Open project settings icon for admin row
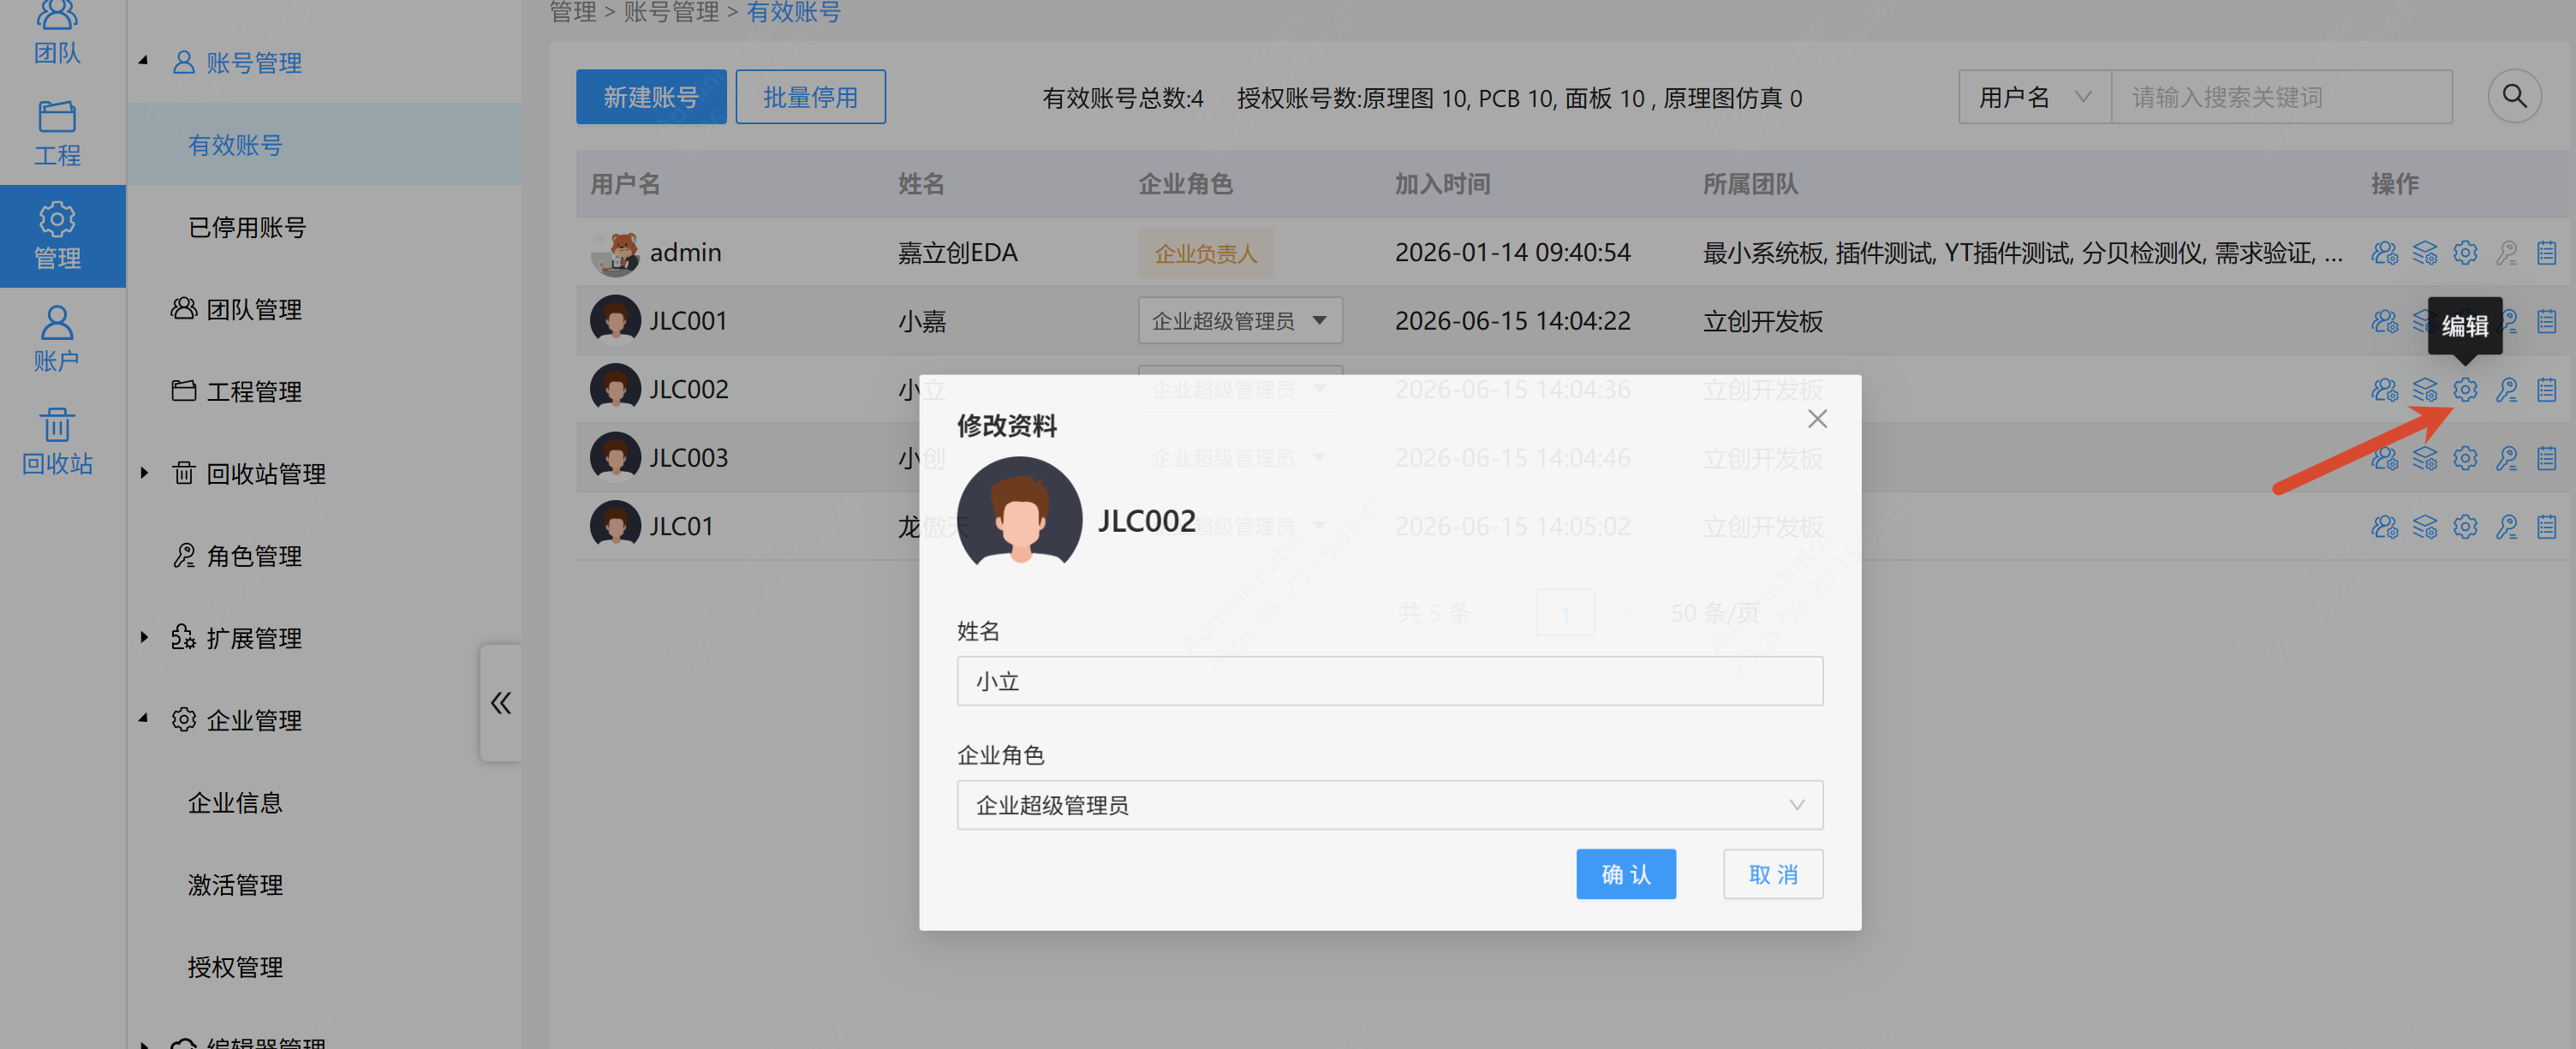 point(2425,253)
